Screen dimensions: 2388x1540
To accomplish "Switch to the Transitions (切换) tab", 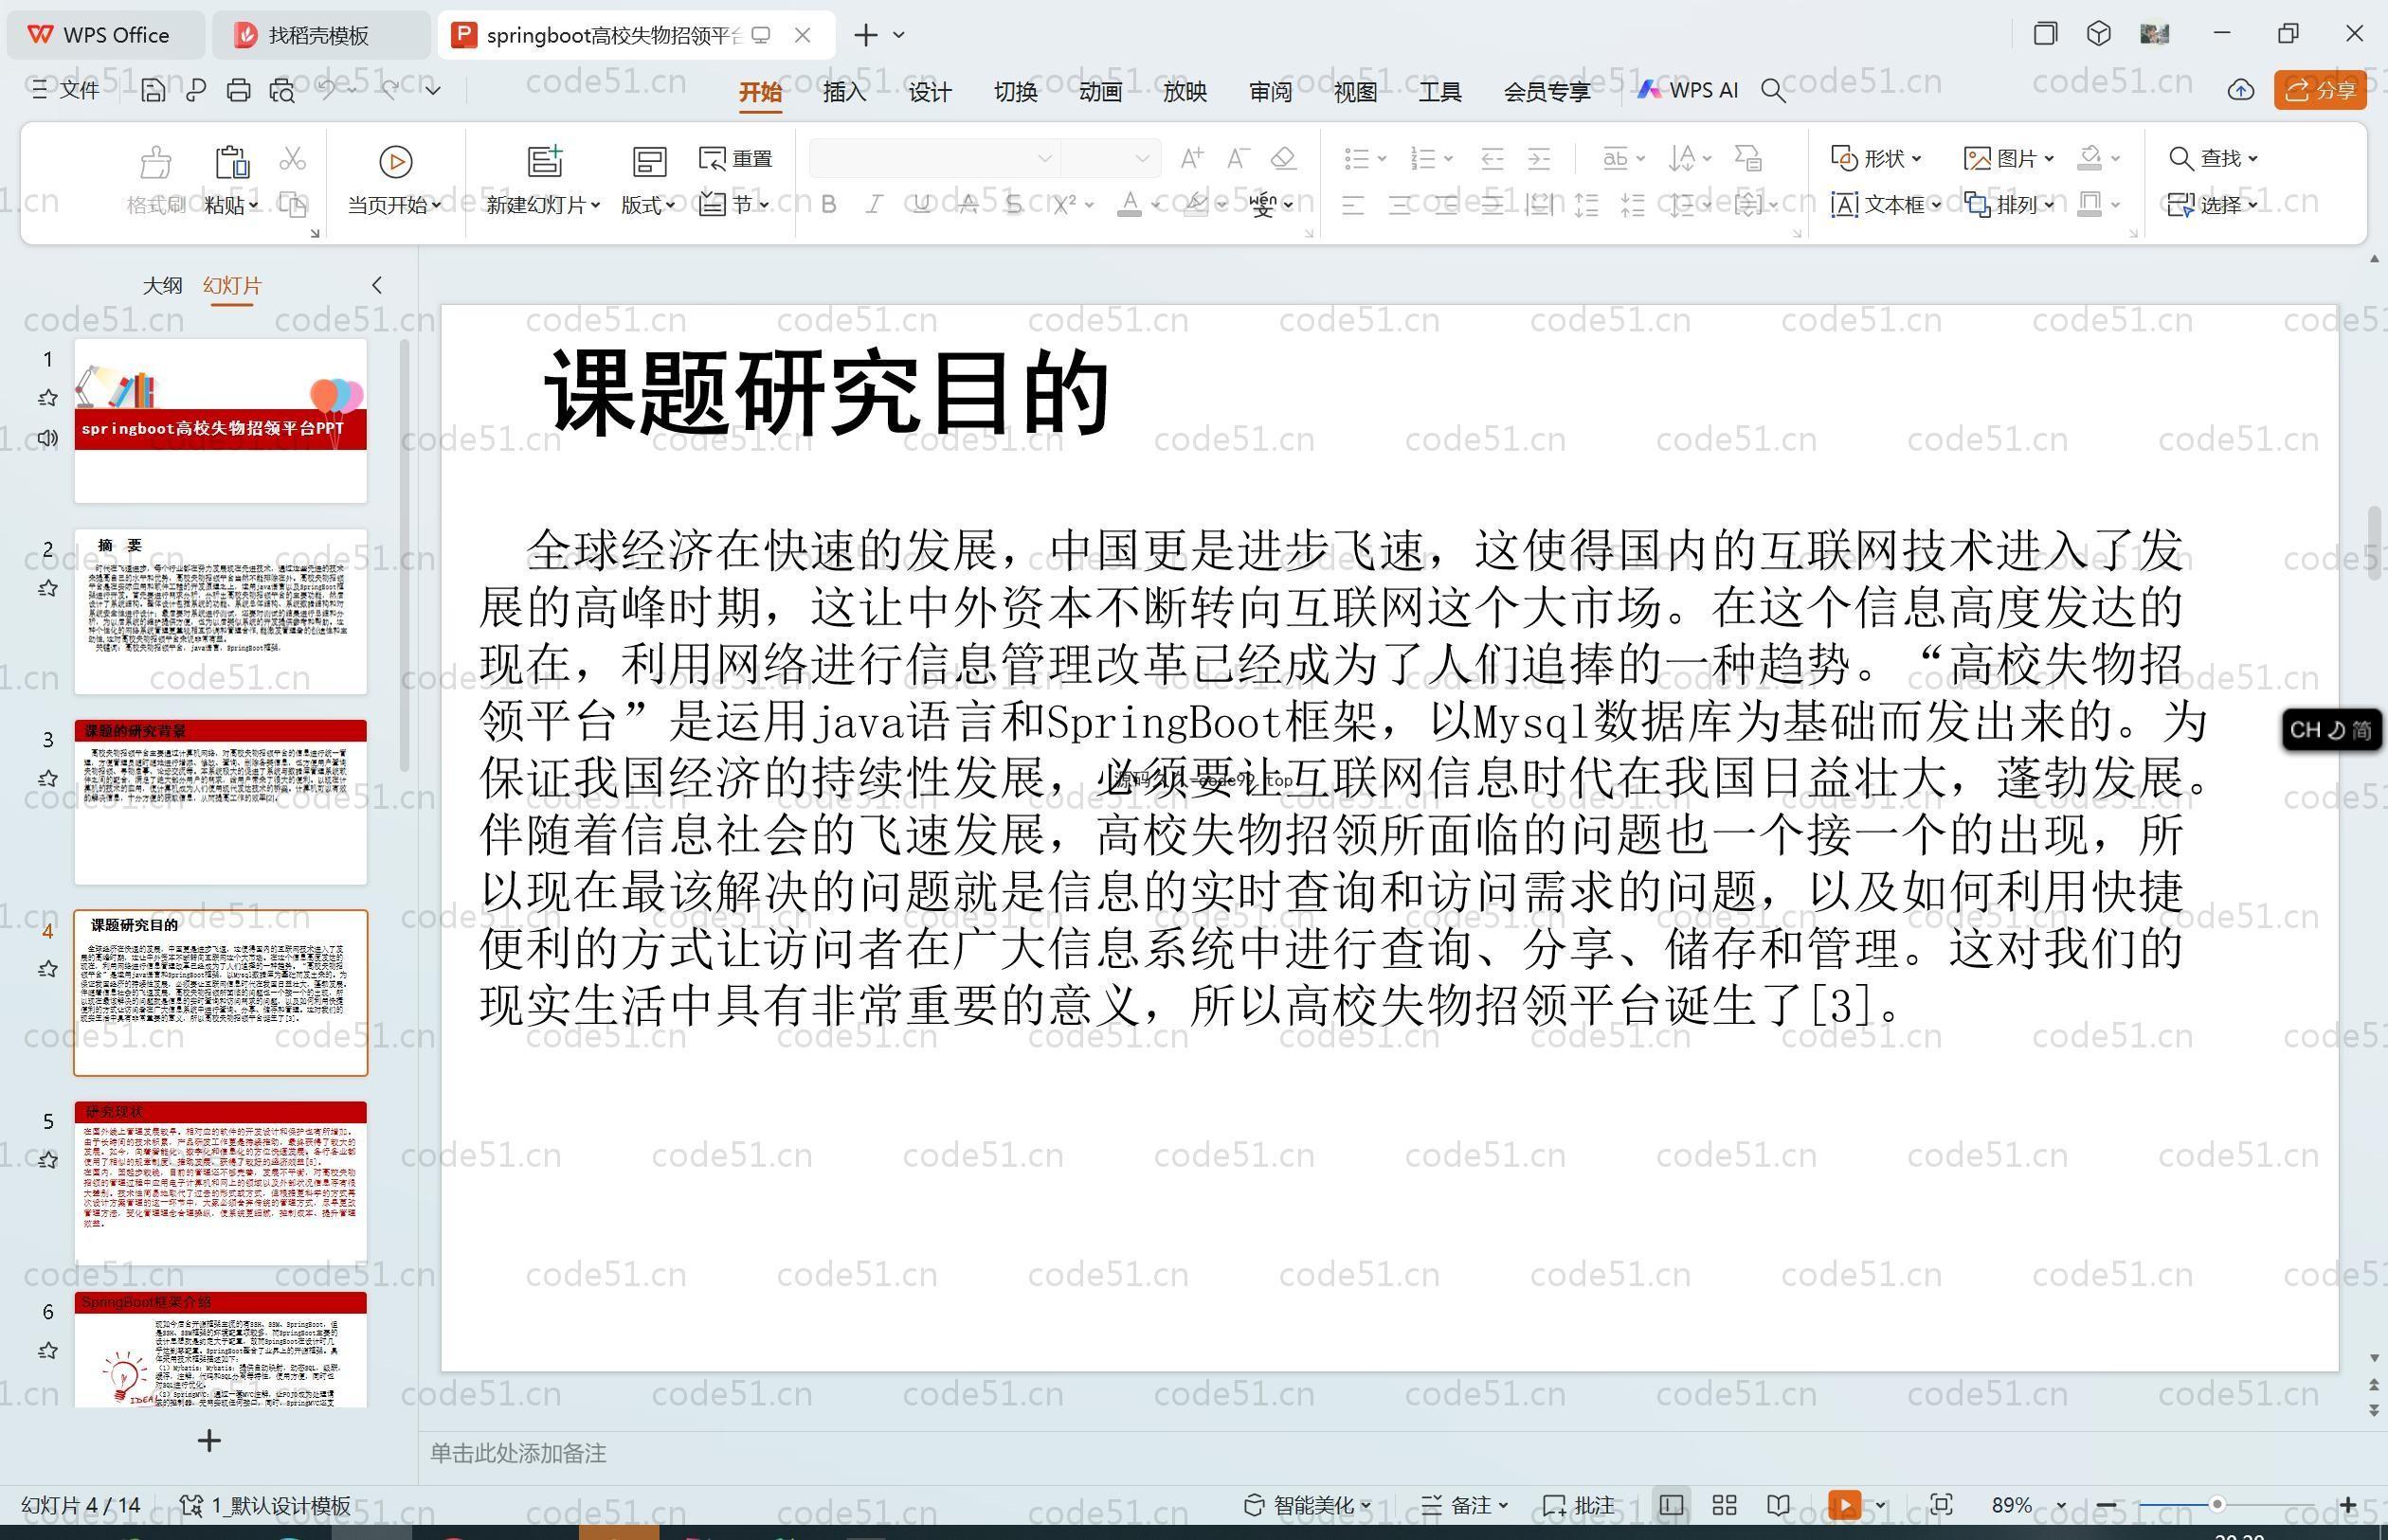I will pos(1014,92).
